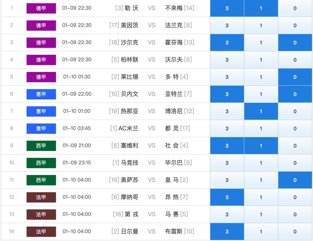Click match time 01-09 23:15

[x=77, y=163]
